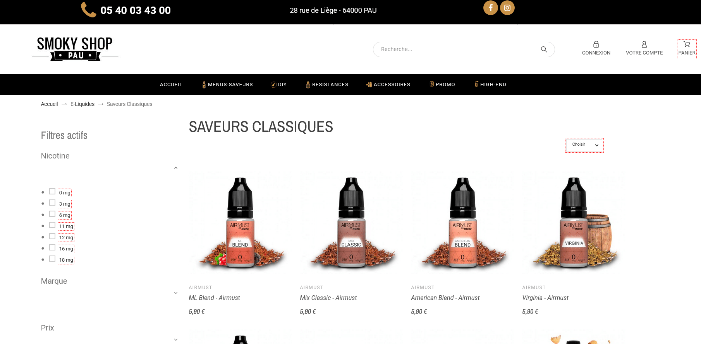701x344 pixels.
Task: Click the phone handset icon
Action: pyautogui.click(x=88, y=10)
